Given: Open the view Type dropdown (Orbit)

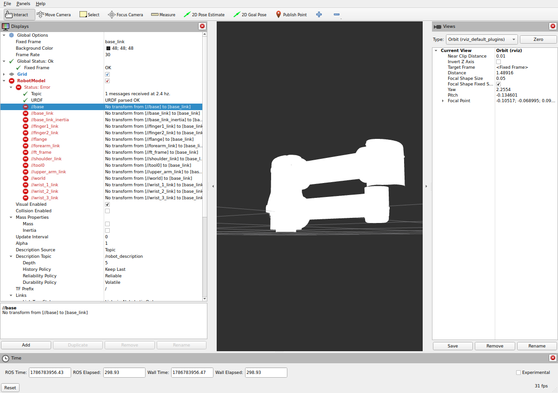Looking at the screenshot, I should click(482, 39).
